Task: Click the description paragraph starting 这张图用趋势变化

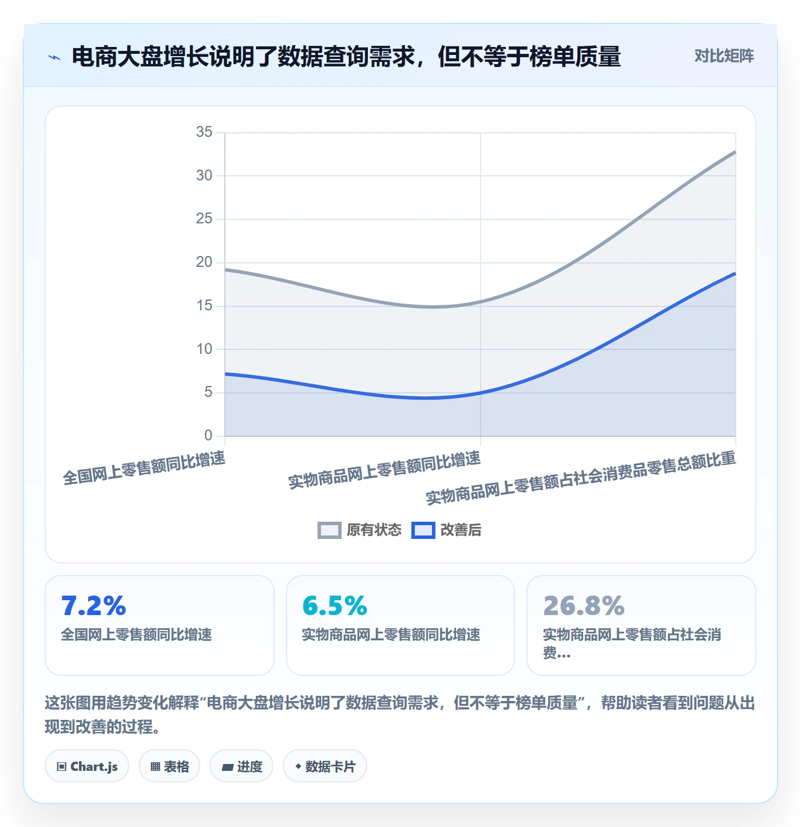Action: coord(400,715)
